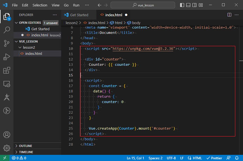The width and height of the screenshot is (243, 161).
Task: Click unsaved dot beside index.html in Open Editors
Action: click(22, 35)
